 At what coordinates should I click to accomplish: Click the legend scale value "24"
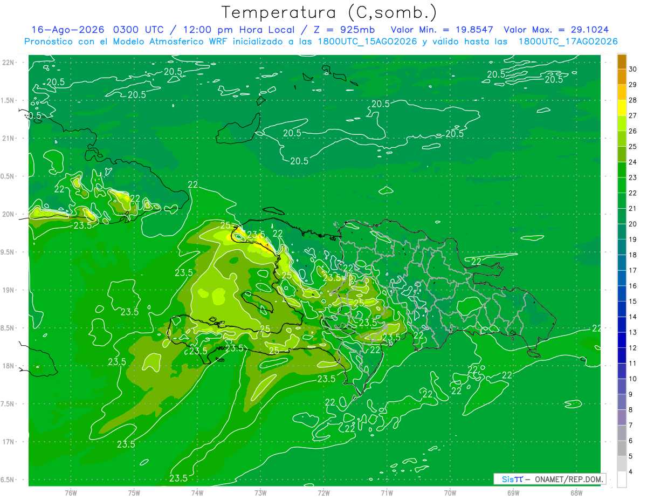(x=633, y=162)
